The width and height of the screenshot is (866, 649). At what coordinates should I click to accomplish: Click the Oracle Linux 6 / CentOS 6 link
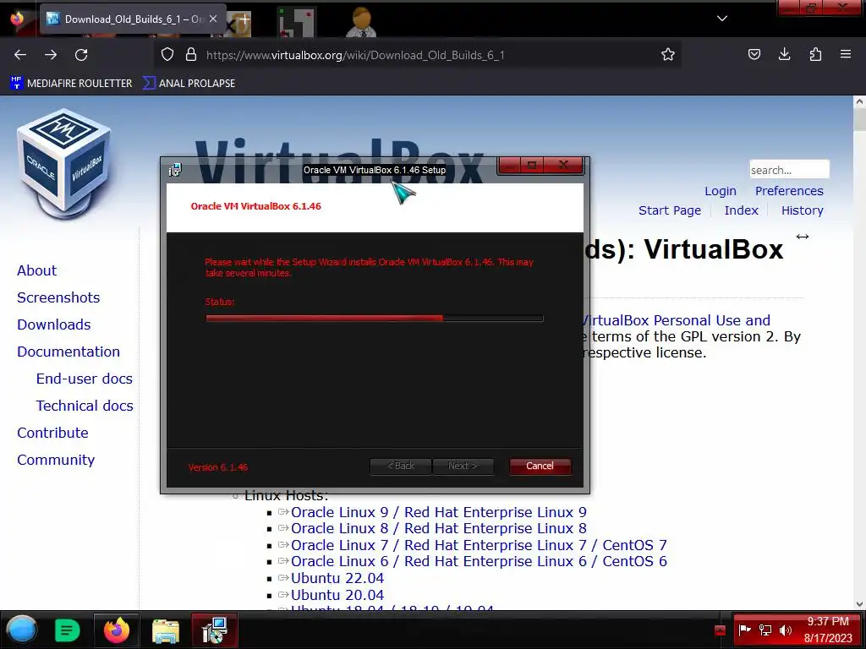click(x=479, y=561)
